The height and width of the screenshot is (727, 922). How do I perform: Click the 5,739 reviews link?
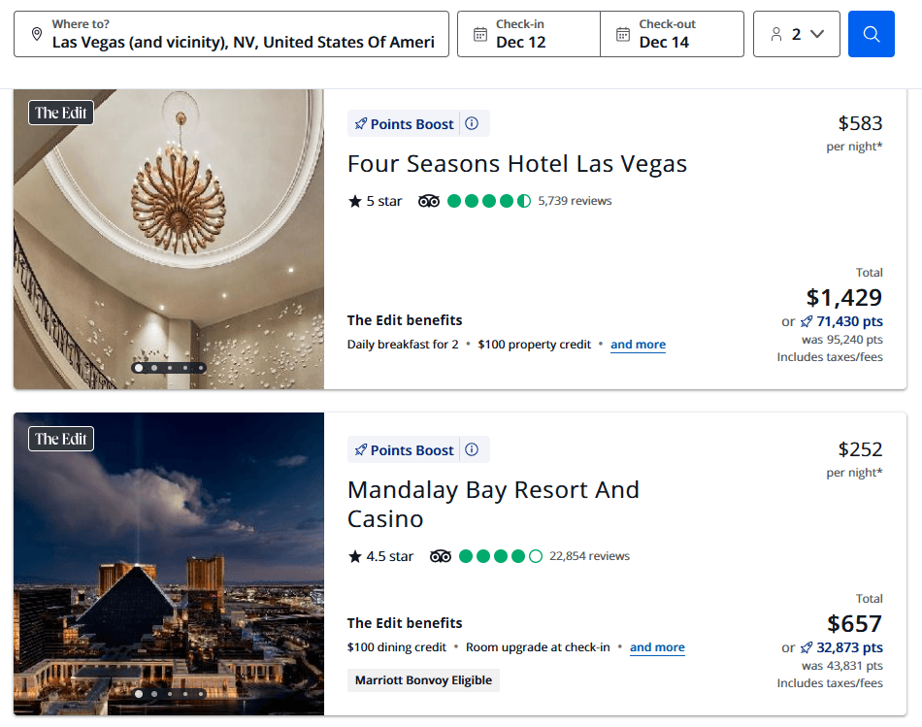point(575,201)
